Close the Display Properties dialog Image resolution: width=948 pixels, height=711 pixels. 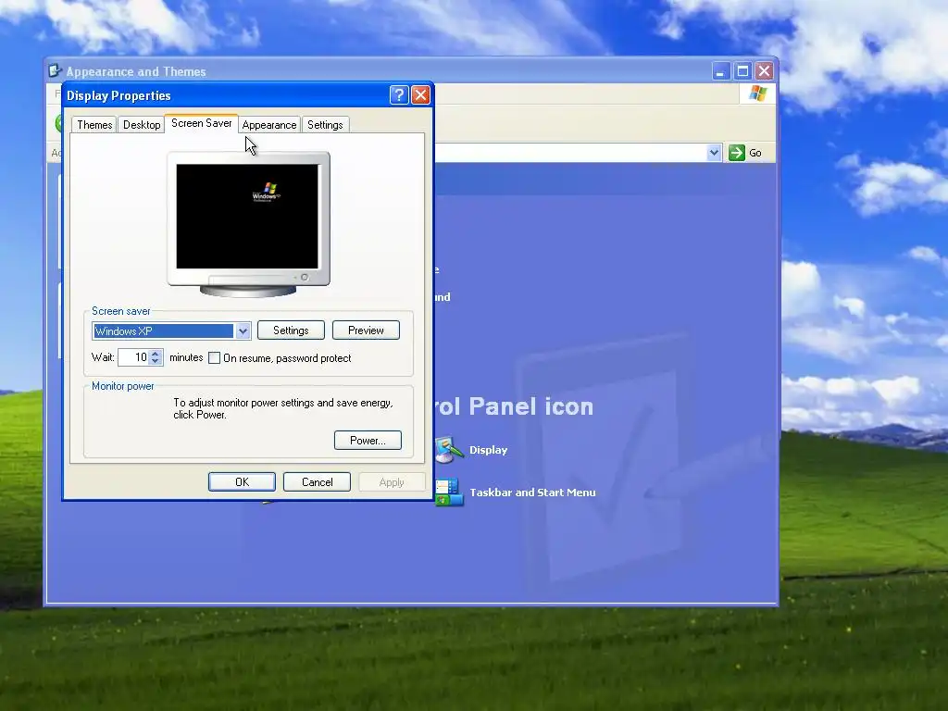(420, 95)
